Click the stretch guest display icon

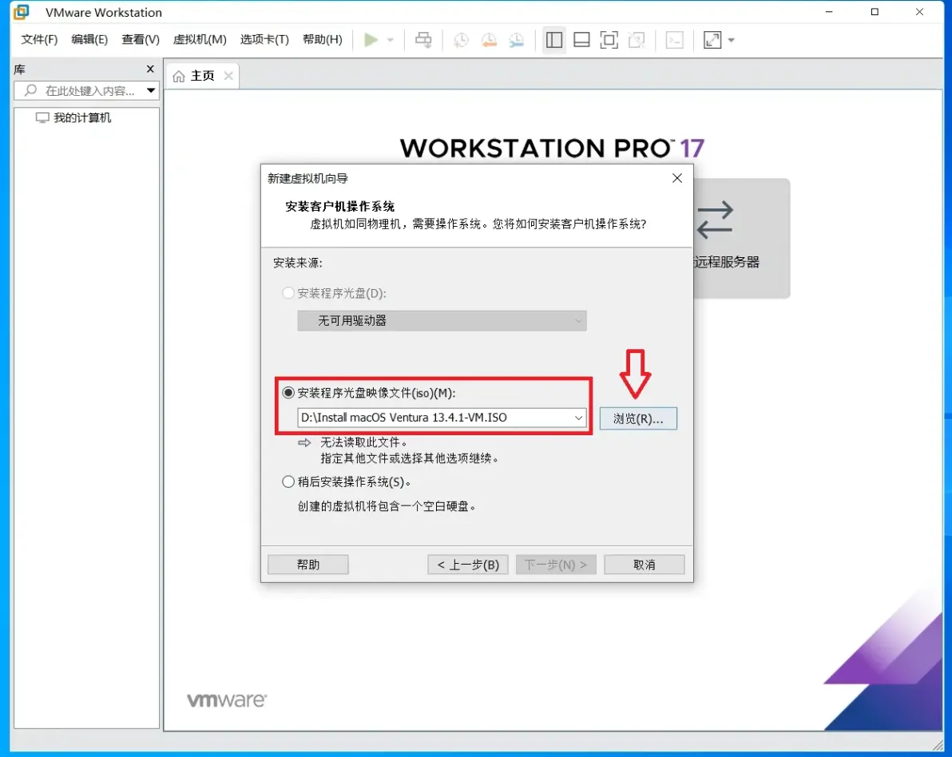click(712, 40)
